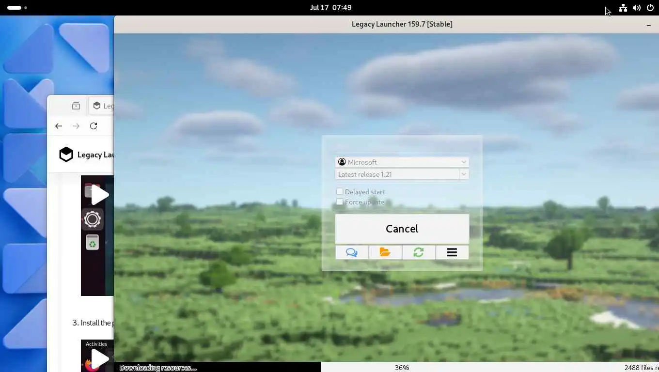Open the Microsoft account dropdown
Viewport: 659px width, 372px height.
coord(402,162)
